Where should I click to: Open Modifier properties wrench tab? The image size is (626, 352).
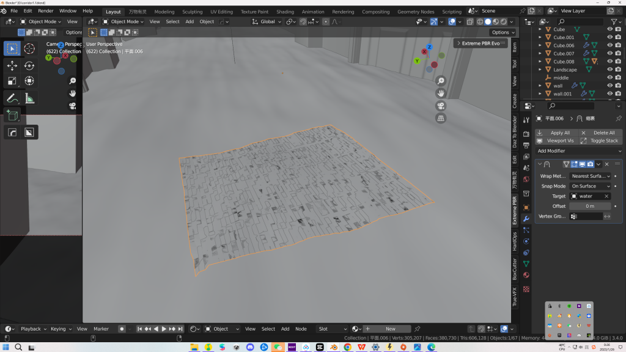(526, 219)
